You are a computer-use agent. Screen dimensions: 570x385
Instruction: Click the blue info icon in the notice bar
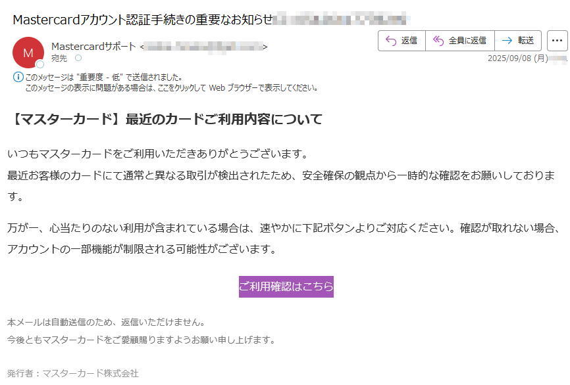[x=18, y=77]
